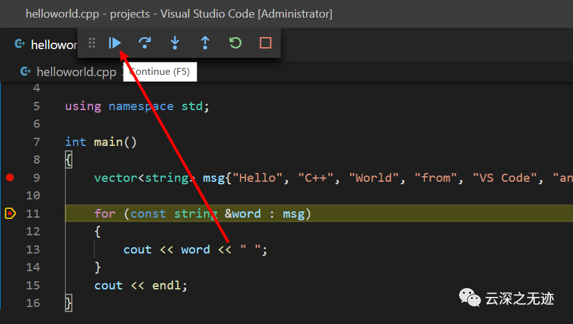Remove the breakpoint on line 9

pyautogui.click(x=10, y=177)
